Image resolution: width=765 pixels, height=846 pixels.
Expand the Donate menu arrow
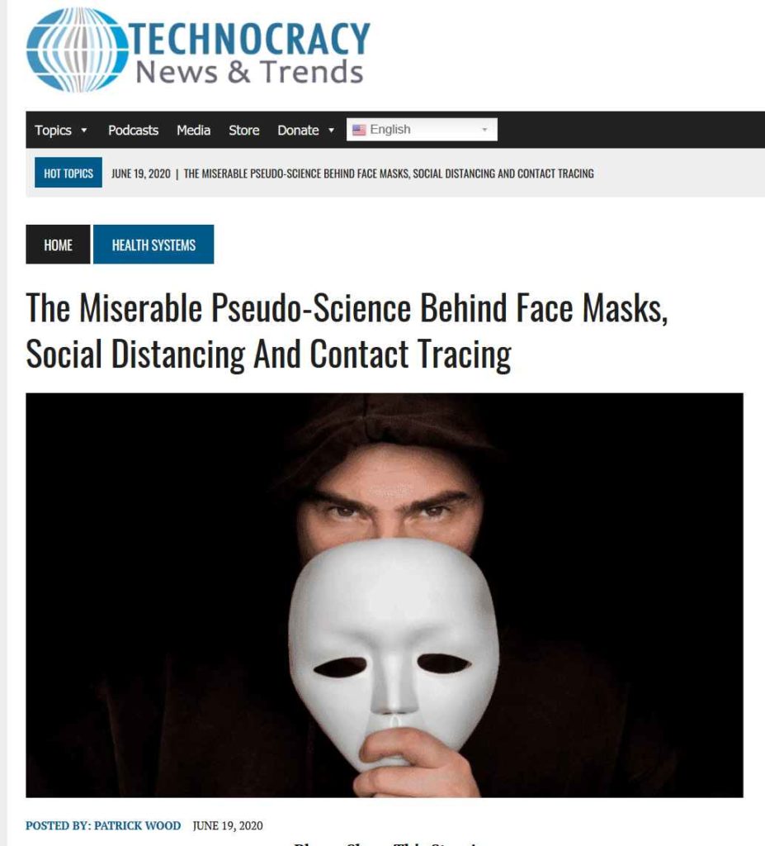(x=331, y=130)
